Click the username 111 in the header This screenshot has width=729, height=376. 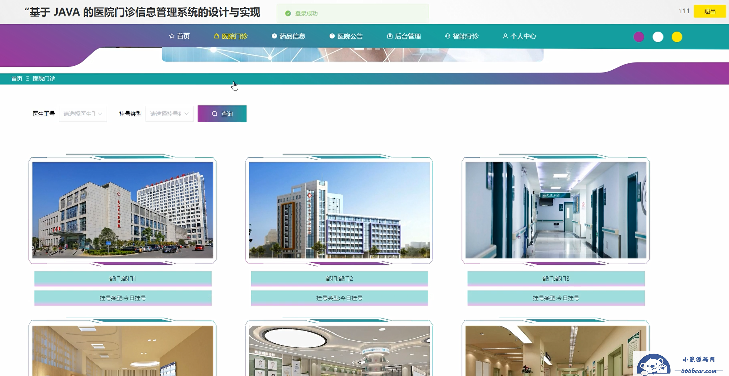tap(684, 11)
